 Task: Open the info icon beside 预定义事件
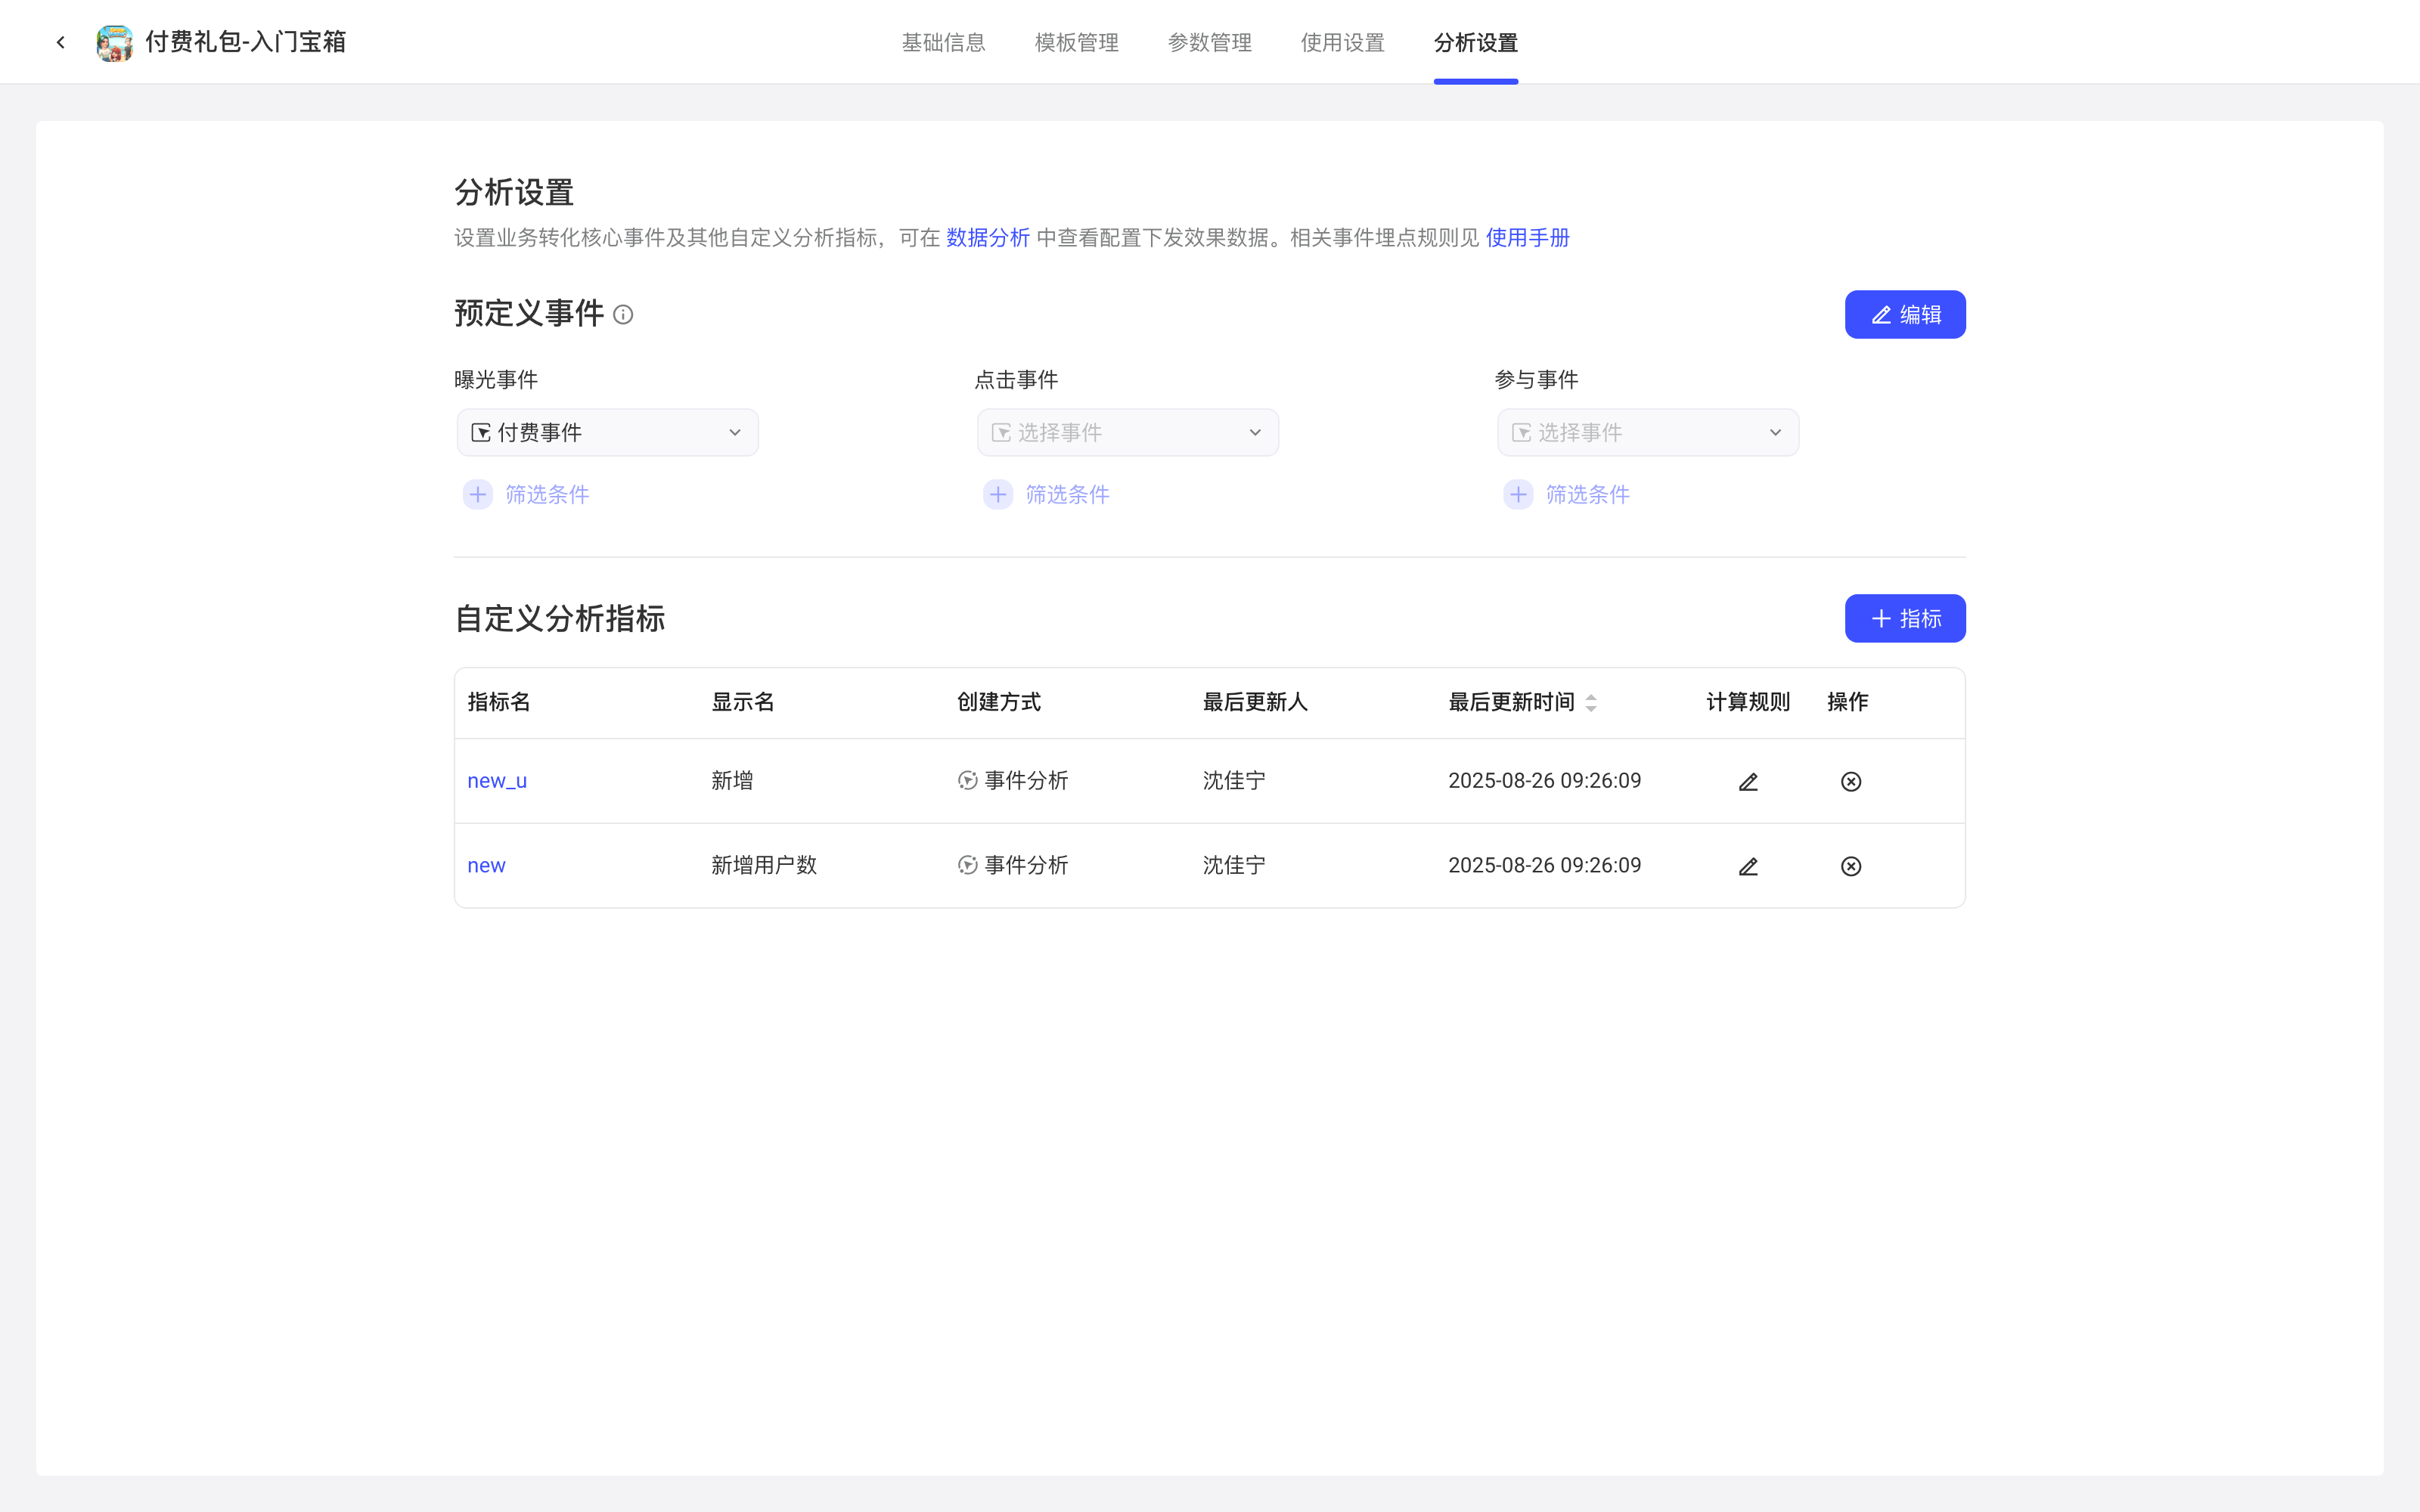click(x=623, y=315)
